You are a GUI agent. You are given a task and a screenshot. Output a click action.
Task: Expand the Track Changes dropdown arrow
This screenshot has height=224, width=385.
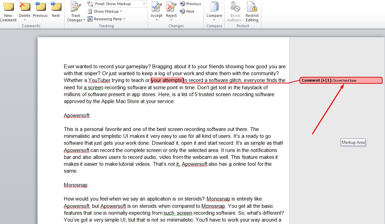pos(84,20)
